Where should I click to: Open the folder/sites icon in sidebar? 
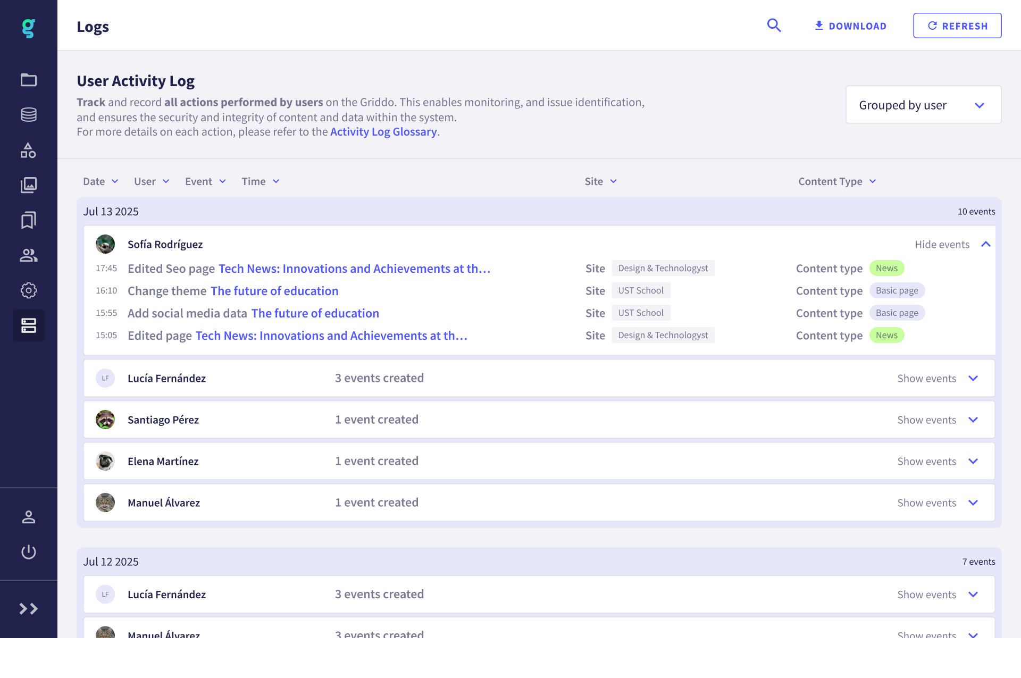[x=29, y=80]
